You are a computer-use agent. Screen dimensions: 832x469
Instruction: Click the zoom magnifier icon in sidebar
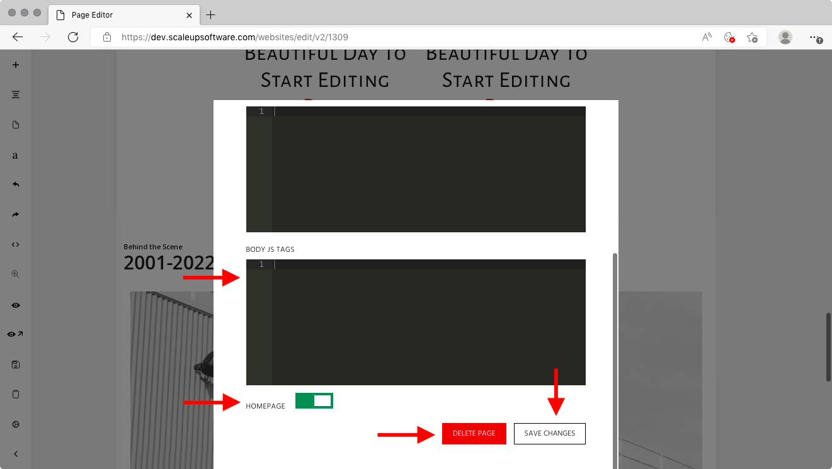[16, 274]
